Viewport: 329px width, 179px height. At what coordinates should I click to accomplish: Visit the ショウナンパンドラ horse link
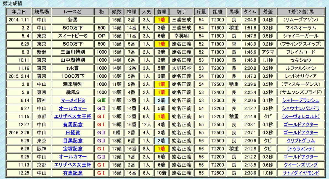[301, 108]
